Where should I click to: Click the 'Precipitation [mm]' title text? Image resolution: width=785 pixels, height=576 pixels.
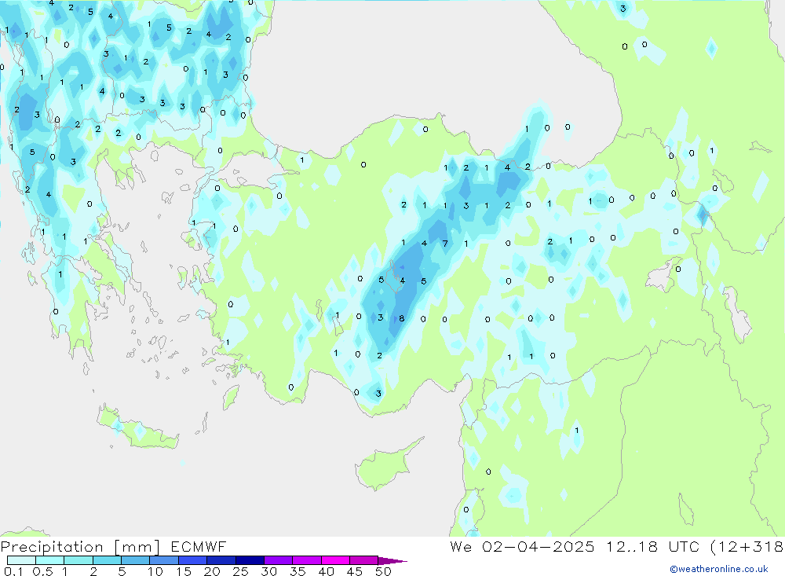tap(80, 548)
